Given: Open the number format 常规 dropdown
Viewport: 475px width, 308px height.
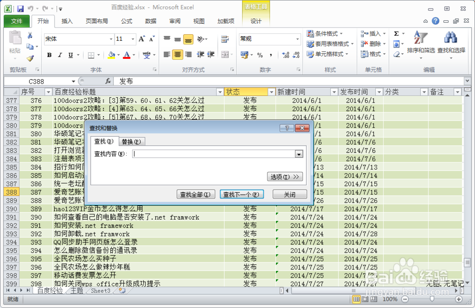Looking at the screenshot, I should point(297,39).
